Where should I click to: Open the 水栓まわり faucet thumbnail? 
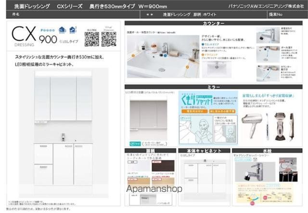tap(268, 35)
